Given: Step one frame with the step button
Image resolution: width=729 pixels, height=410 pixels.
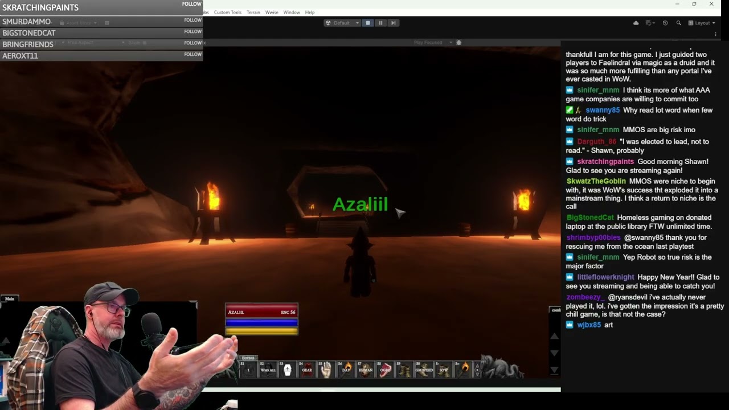Looking at the screenshot, I should click(393, 23).
